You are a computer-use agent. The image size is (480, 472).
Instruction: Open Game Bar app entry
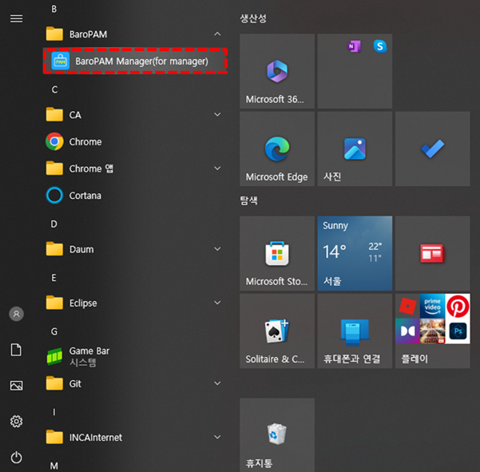135,357
